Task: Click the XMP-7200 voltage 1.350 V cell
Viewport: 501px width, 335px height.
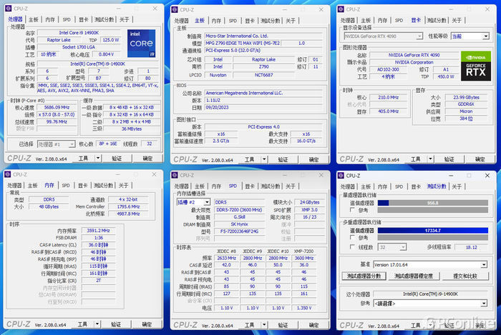Action: pyautogui.click(x=304, y=308)
